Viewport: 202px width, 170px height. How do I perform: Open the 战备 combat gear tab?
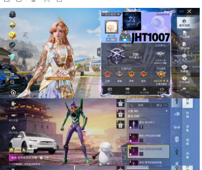187,155
